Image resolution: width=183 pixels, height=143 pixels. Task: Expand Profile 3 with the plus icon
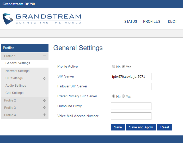[45, 108]
